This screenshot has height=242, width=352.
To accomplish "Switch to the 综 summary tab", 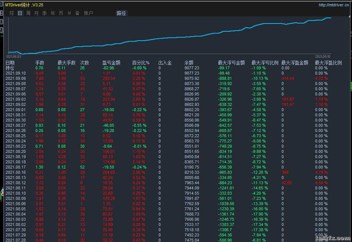I will (12, 13).
